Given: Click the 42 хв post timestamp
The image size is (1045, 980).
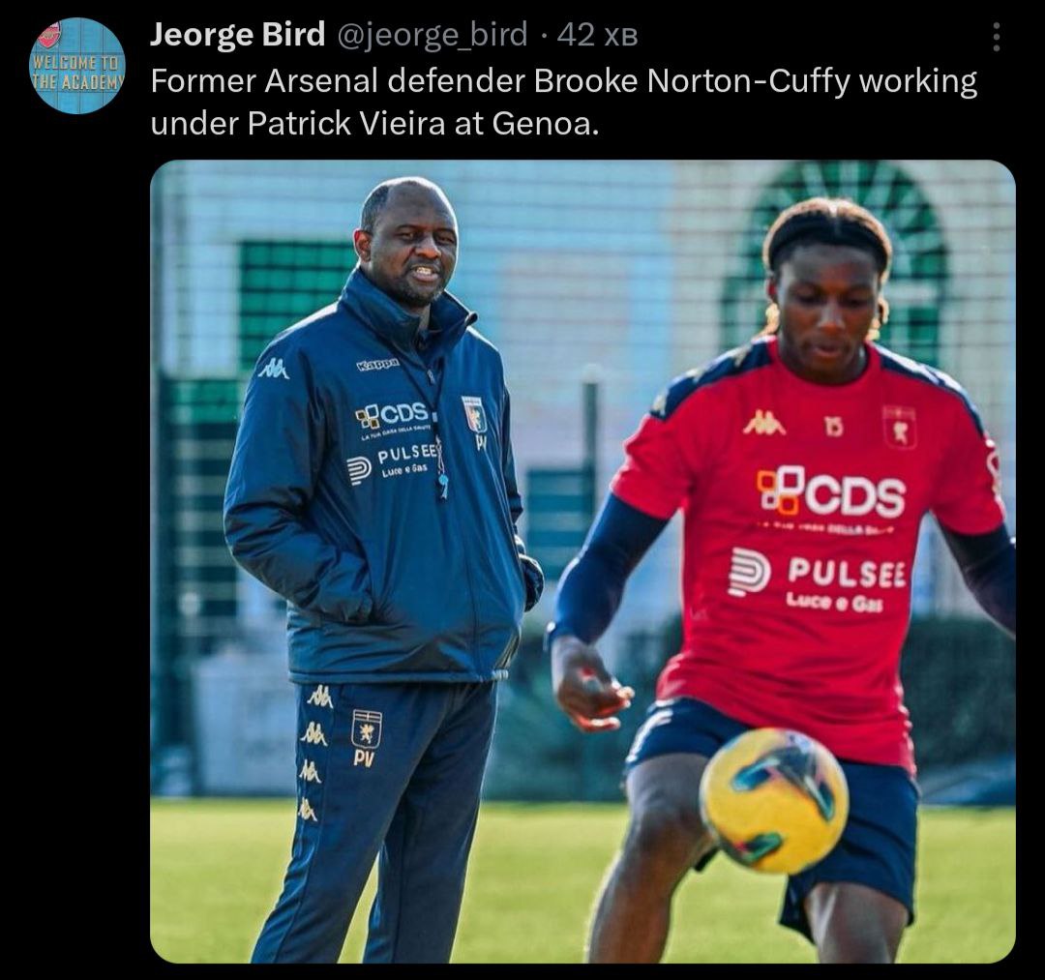Looking at the screenshot, I should 597,35.
